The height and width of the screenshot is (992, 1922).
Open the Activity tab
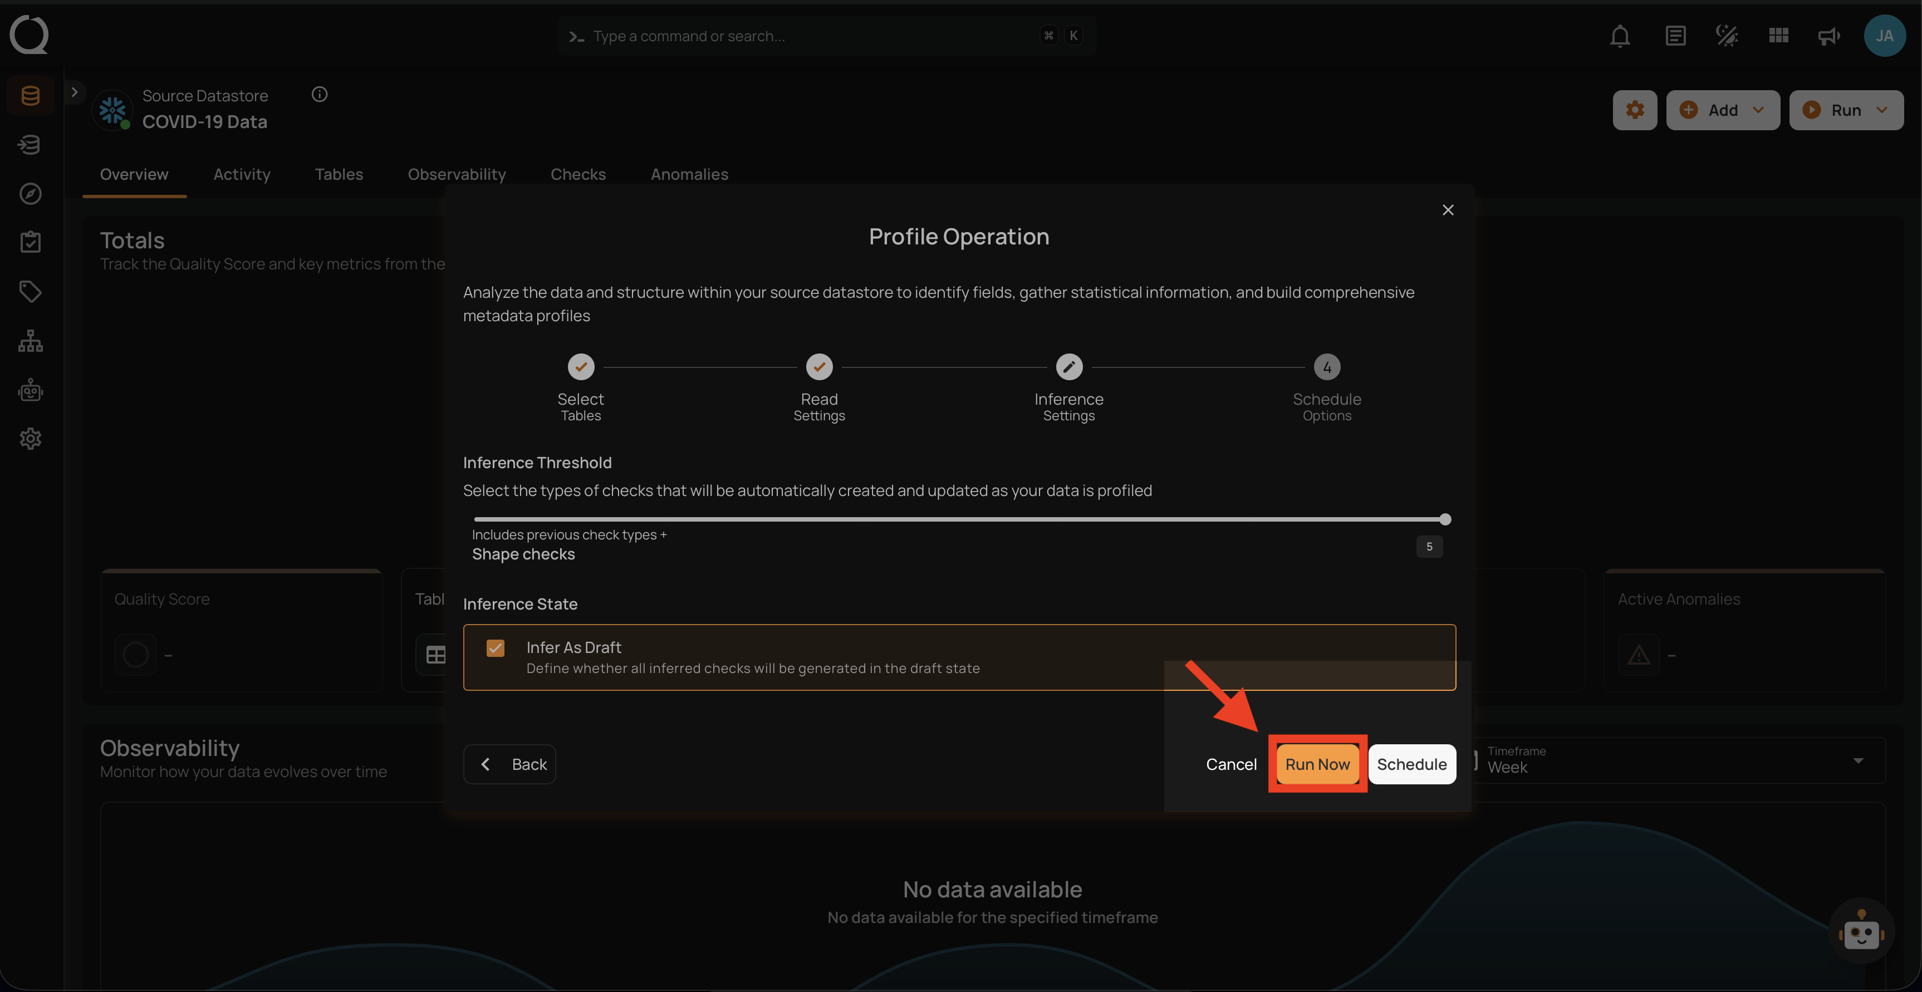tap(242, 174)
